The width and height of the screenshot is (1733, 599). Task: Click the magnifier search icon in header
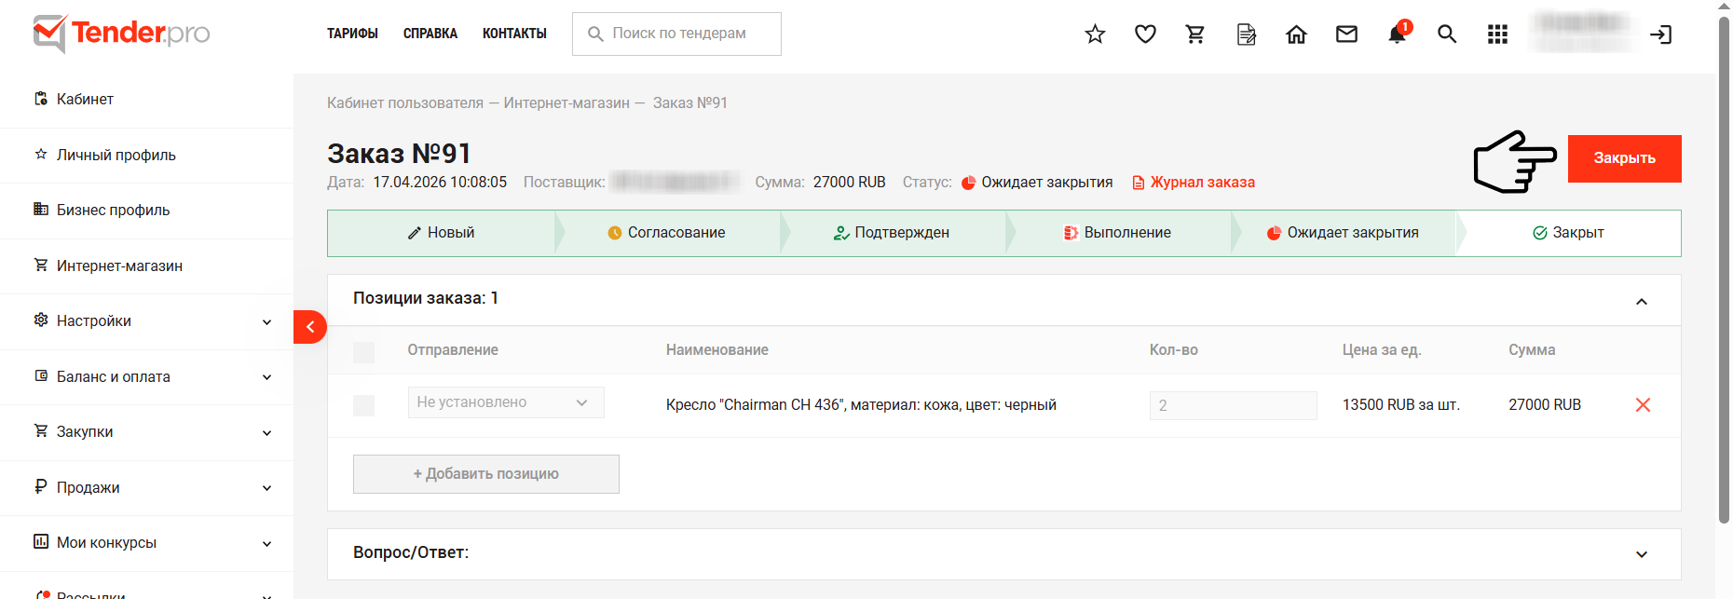coord(1447,34)
